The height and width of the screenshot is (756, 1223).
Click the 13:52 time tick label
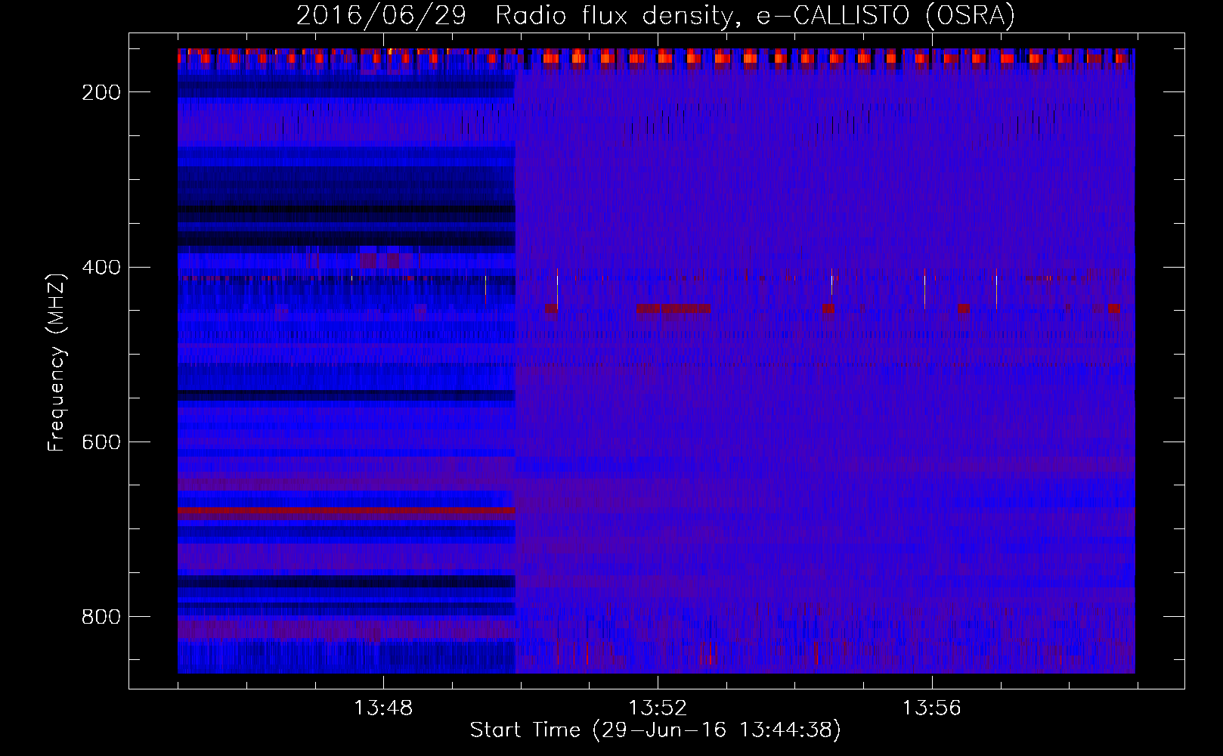[x=658, y=708]
